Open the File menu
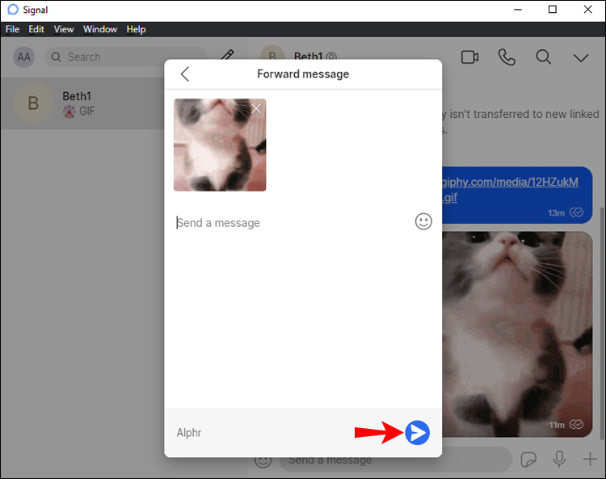The width and height of the screenshot is (606, 479). (x=12, y=29)
